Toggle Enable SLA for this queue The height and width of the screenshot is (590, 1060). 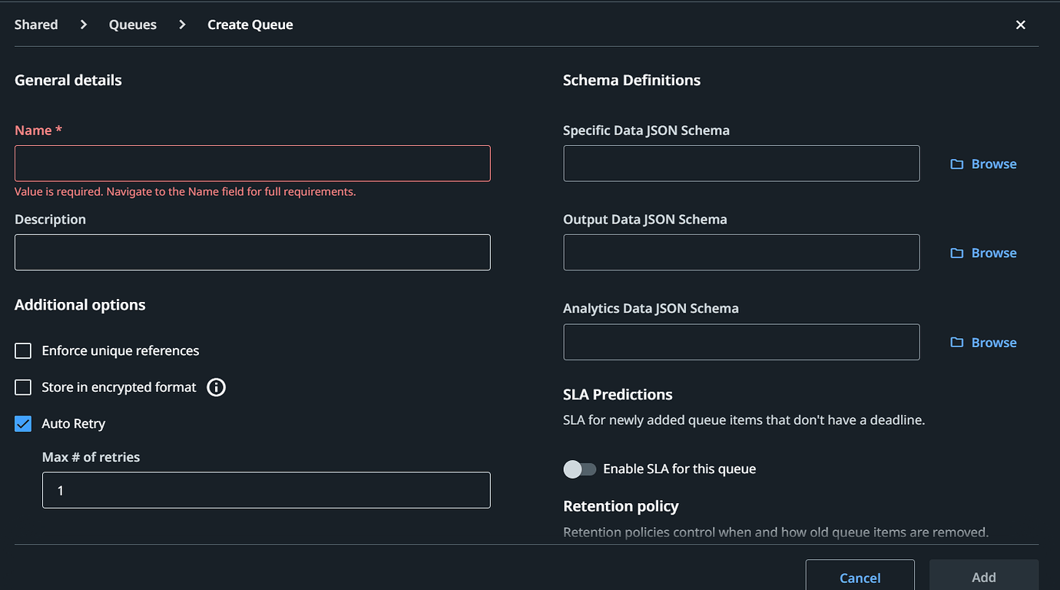(580, 469)
